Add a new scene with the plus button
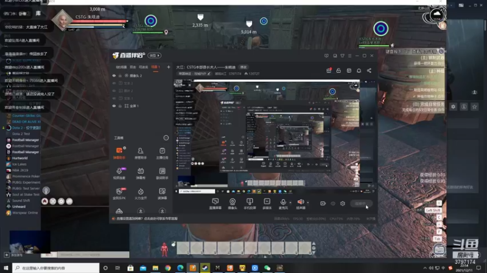 click(169, 67)
